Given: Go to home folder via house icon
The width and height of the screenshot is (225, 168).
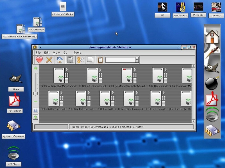Looking at the screenshot, I should (x=60, y=60).
